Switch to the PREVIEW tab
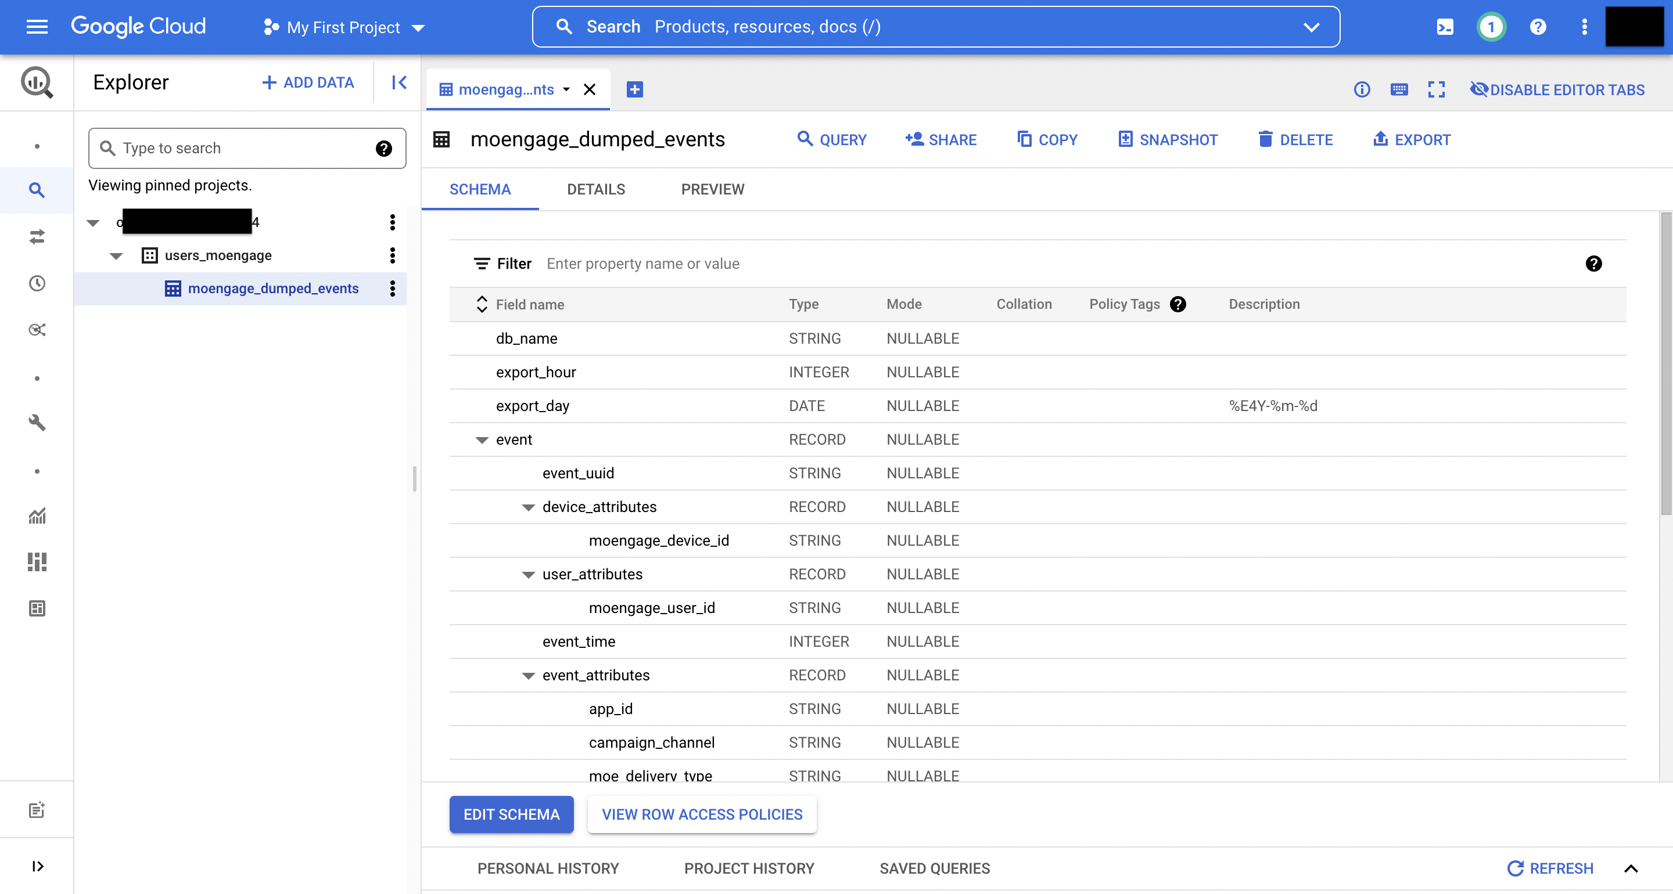The height and width of the screenshot is (894, 1673). click(712, 189)
